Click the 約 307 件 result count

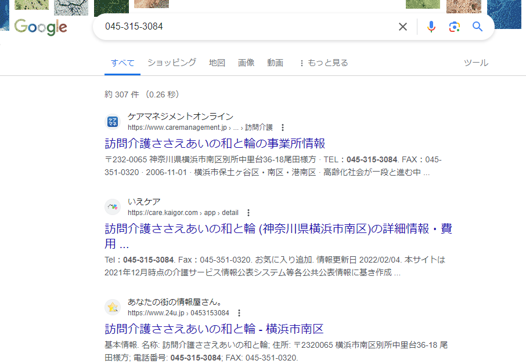pyautogui.click(x=121, y=94)
